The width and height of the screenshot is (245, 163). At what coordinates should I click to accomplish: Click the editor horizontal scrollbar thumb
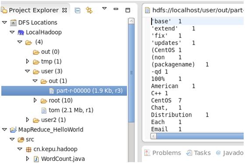[200, 136]
